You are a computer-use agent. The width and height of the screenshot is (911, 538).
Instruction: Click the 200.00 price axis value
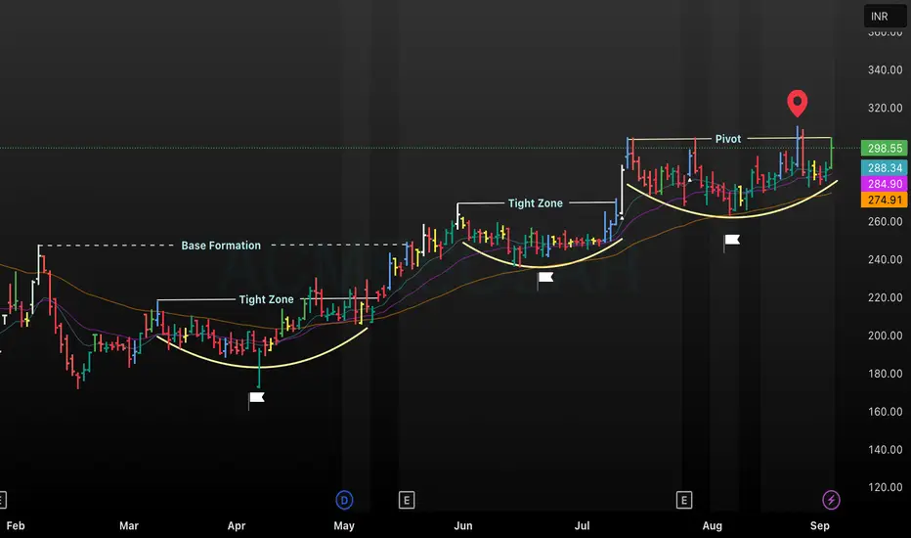tap(885, 336)
